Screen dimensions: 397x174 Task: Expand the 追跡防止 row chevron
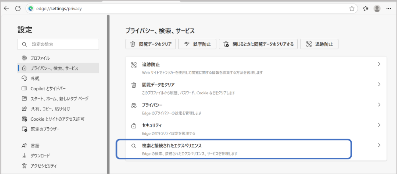(x=379, y=64)
